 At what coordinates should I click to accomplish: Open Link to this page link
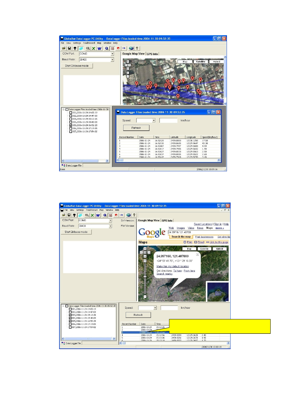point(219,242)
